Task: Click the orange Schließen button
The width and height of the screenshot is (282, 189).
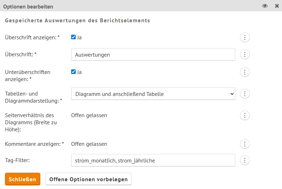Action: [x=23, y=179]
